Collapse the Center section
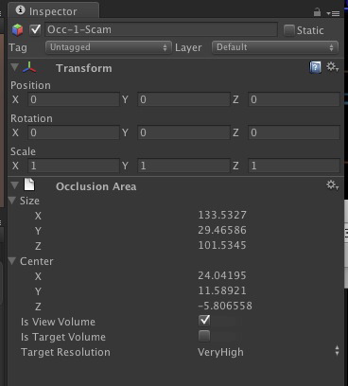 click(x=12, y=261)
